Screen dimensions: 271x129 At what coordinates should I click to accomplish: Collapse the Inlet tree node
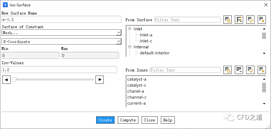[x=130, y=29]
